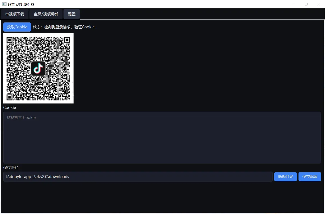Image resolution: width=325 pixels, height=214 pixels.
Task: Minimize the parser window
Action: click(x=294, y=4)
